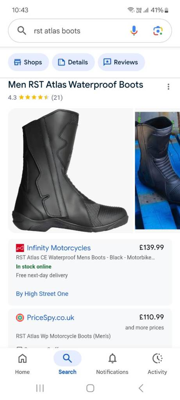Tap the magnifier icon in search bar
The image size is (180, 400).
pos(22,31)
